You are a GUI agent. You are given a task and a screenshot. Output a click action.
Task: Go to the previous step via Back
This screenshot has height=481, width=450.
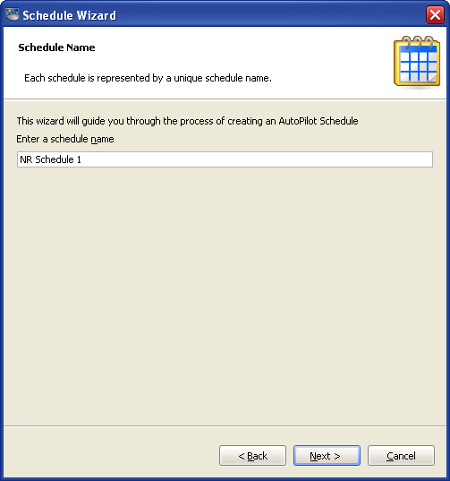(252, 456)
